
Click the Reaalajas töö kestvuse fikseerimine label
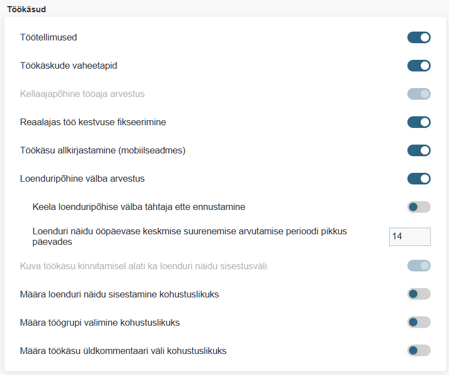[x=93, y=122]
